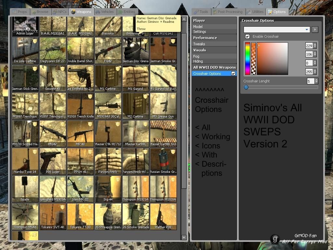The width and height of the screenshot is (333, 250).
Task: Pick the B.A.R. M1918A1 weapon icon
Action: (53, 26)
